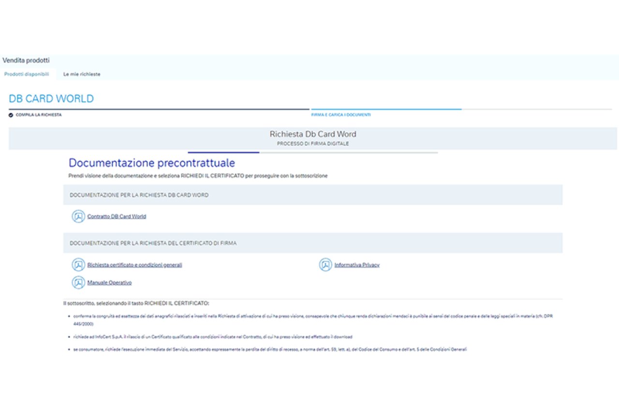Click the Richiesta Db Card Word banner
The image size is (619, 408).
(x=312, y=138)
